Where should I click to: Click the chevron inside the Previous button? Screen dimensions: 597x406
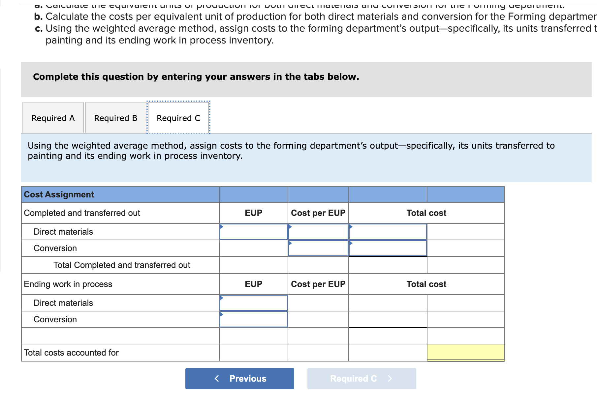click(x=217, y=378)
